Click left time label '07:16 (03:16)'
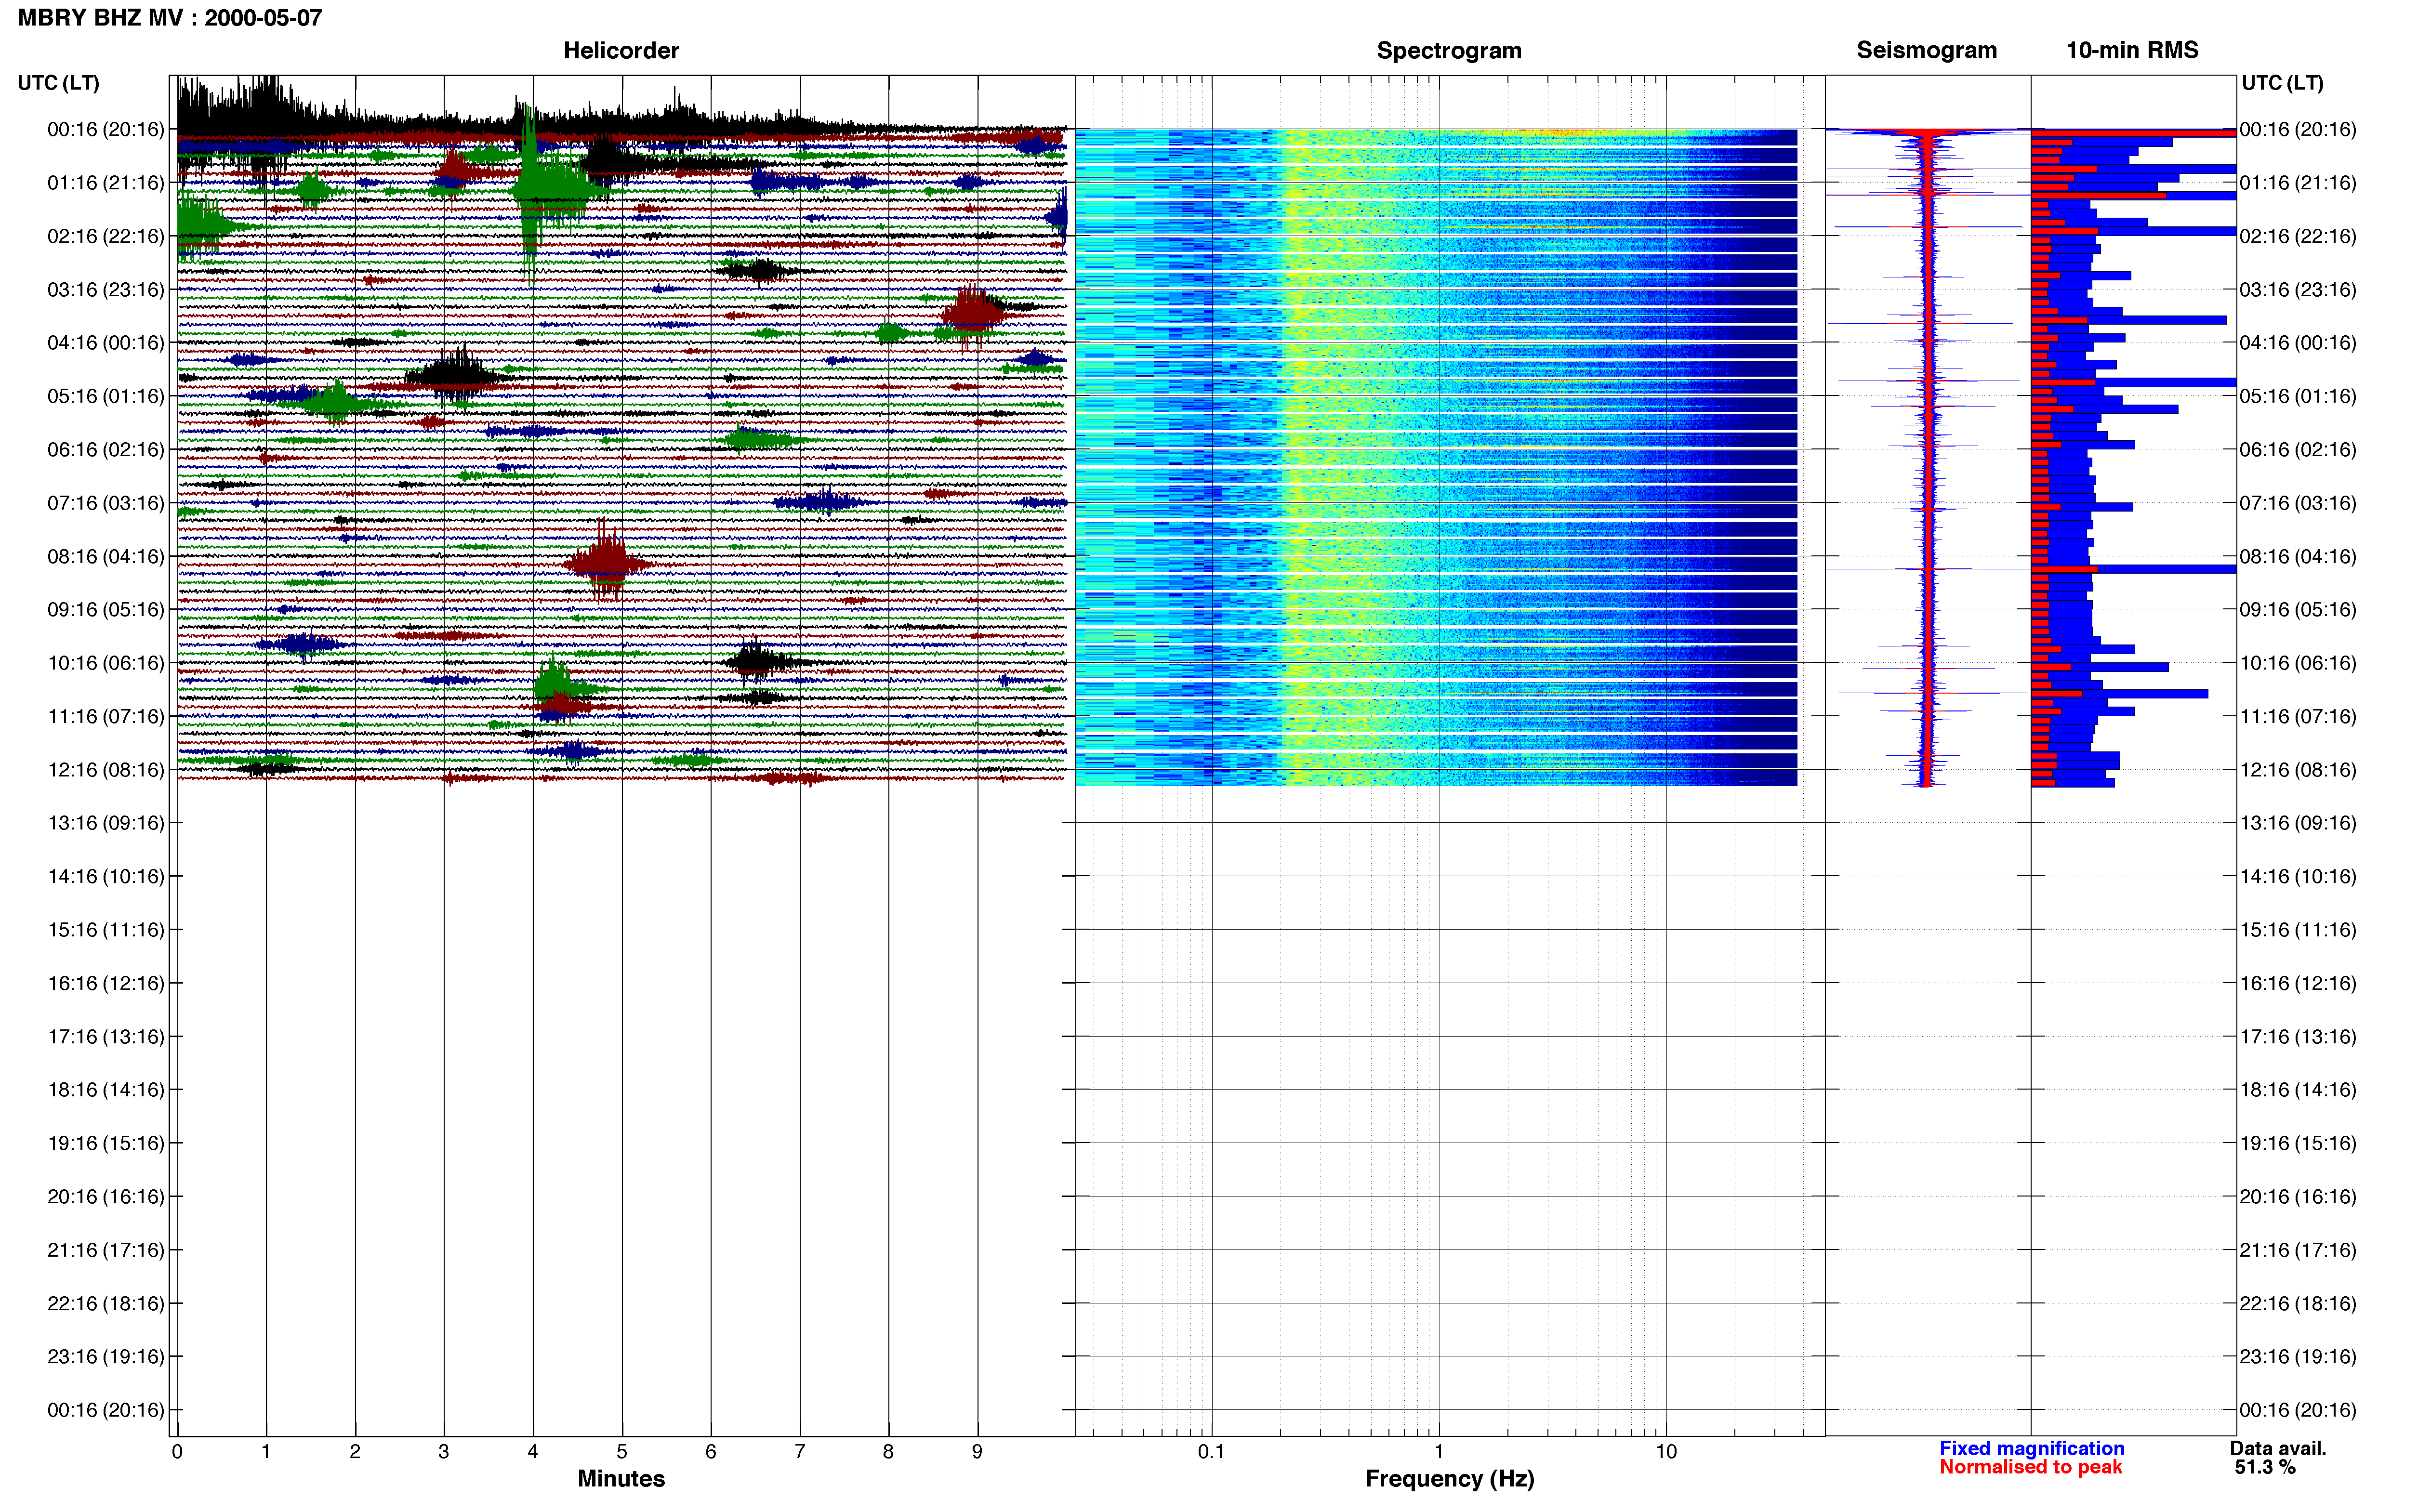This screenshot has width=2418, height=1512. 106,503
